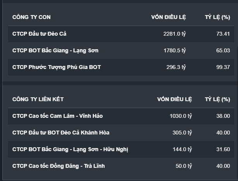Screen dimensions: 238x181
Task: Select the 99.37 ownership percentage
Action: coord(223,67)
